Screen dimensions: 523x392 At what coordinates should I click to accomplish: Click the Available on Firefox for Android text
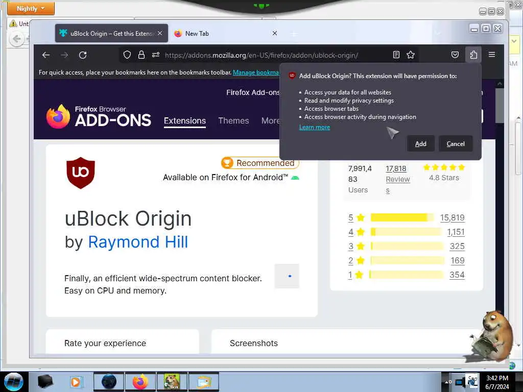point(225,177)
